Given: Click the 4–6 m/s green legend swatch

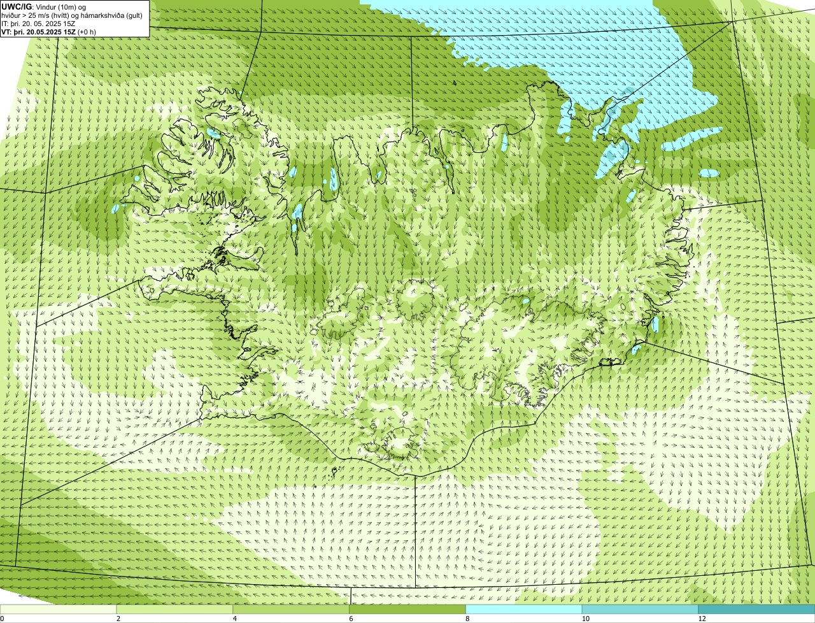Looking at the screenshot, I should [x=292, y=609].
